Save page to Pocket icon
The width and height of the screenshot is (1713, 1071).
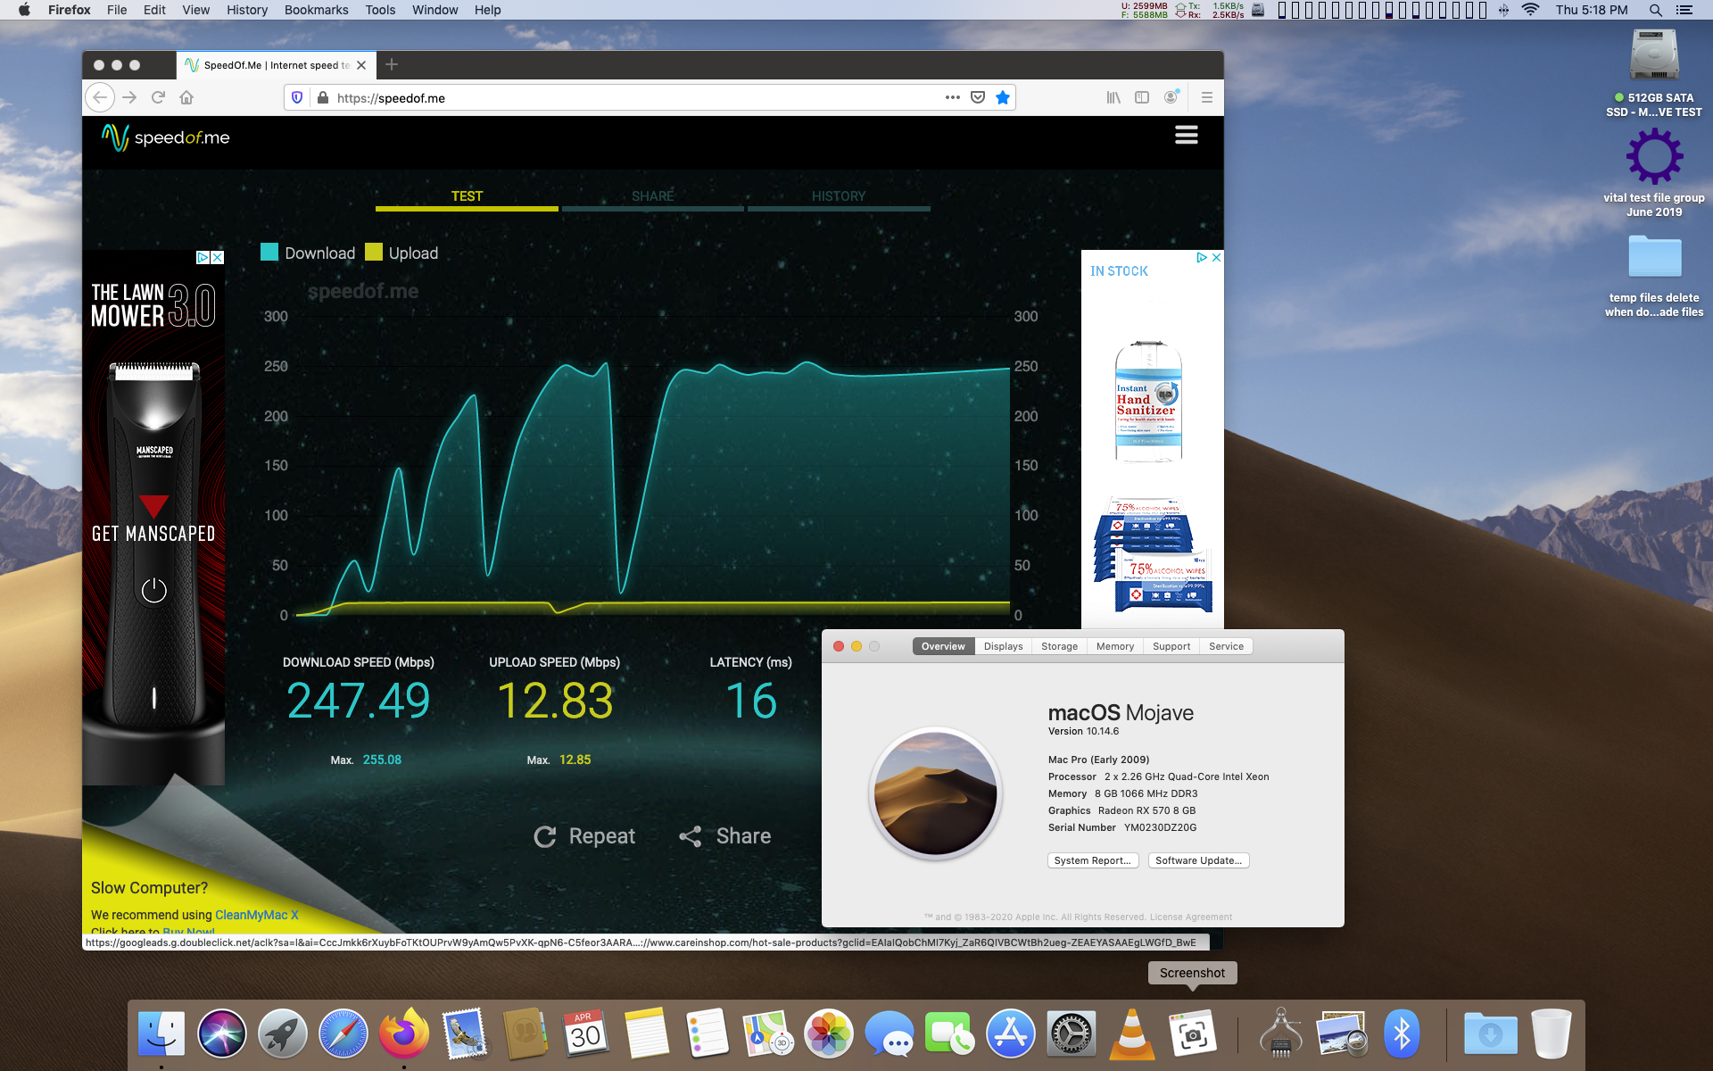coord(978,97)
